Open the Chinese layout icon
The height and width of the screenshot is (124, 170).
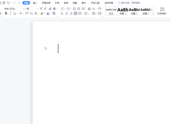pyautogui.click(x=83, y=9)
